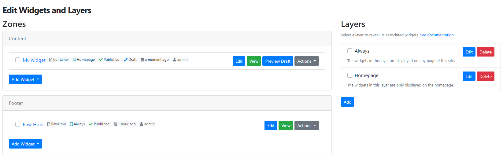Click the user icon on Raw Html row
Screen dimensions: 503x158
pyautogui.click(x=142, y=124)
